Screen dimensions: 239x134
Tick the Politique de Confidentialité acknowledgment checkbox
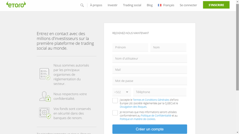click(x=115, y=113)
